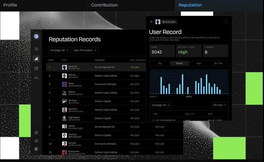This screenshot has height=162, width=264.
Task: Select the Nautilus user name
Action: coord(73,109)
